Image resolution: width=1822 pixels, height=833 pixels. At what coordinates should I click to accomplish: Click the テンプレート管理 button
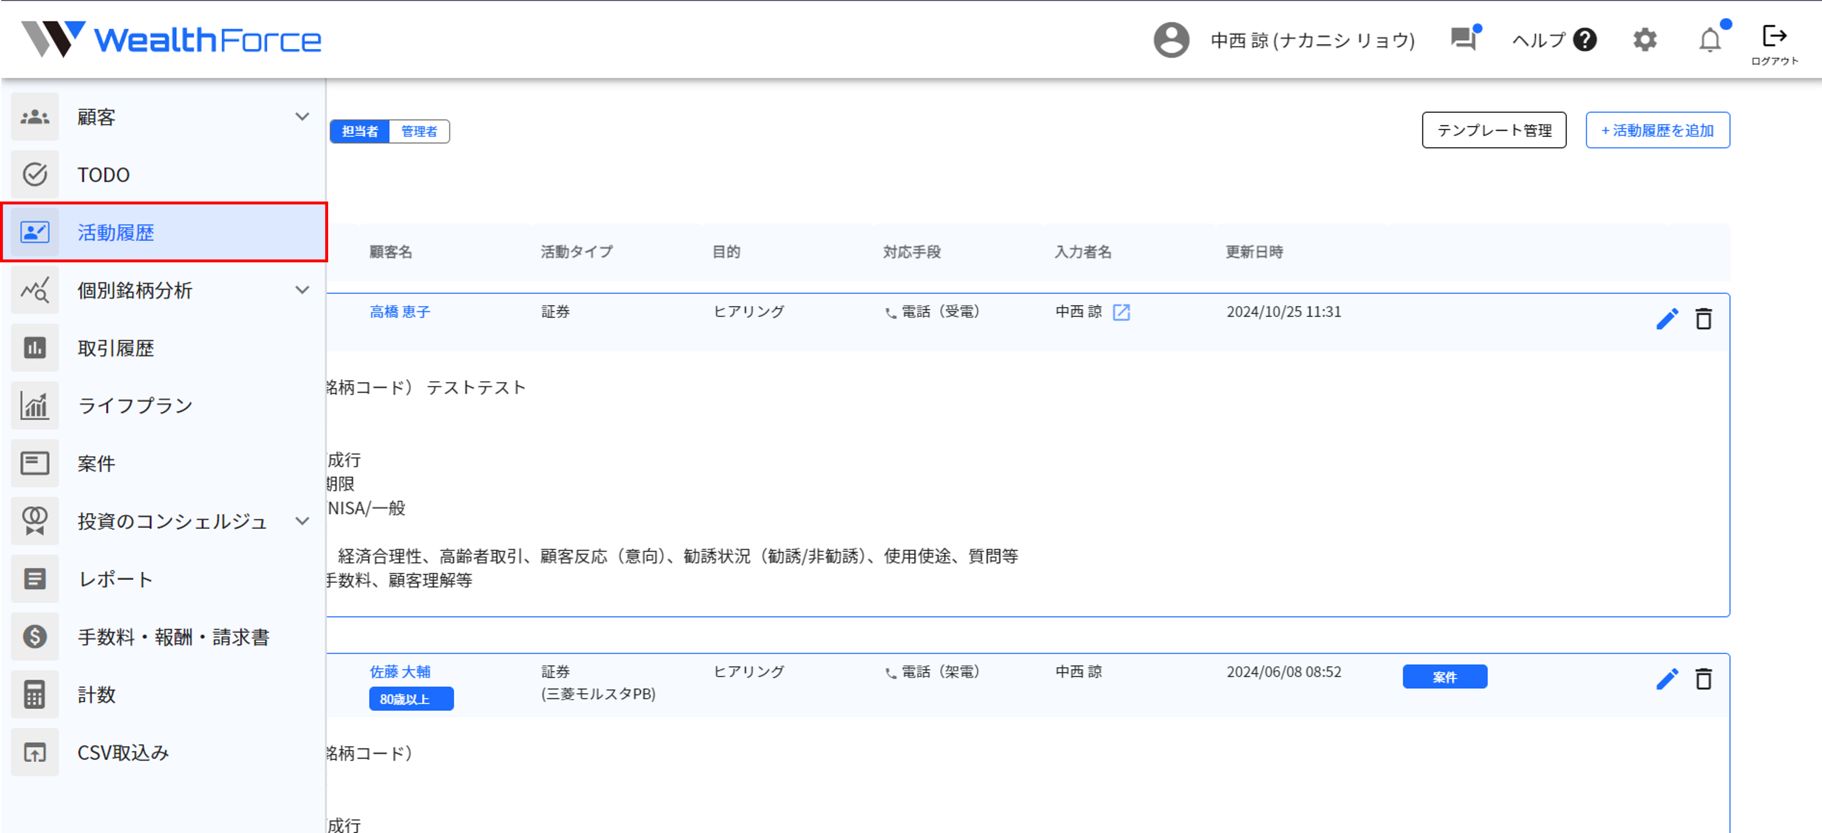tap(1493, 130)
